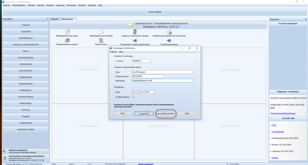Click automatic backup warning icon
This screenshot has height=165, width=308.
[x=4, y=158]
